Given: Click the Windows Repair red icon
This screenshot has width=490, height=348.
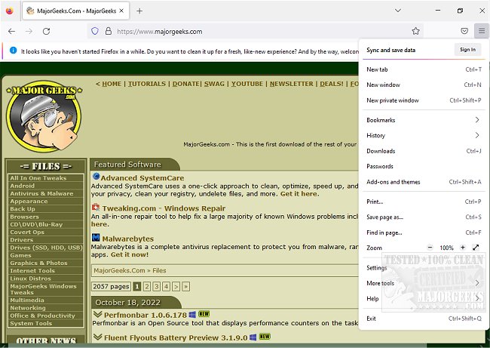Looking at the screenshot, I should (96, 207).
